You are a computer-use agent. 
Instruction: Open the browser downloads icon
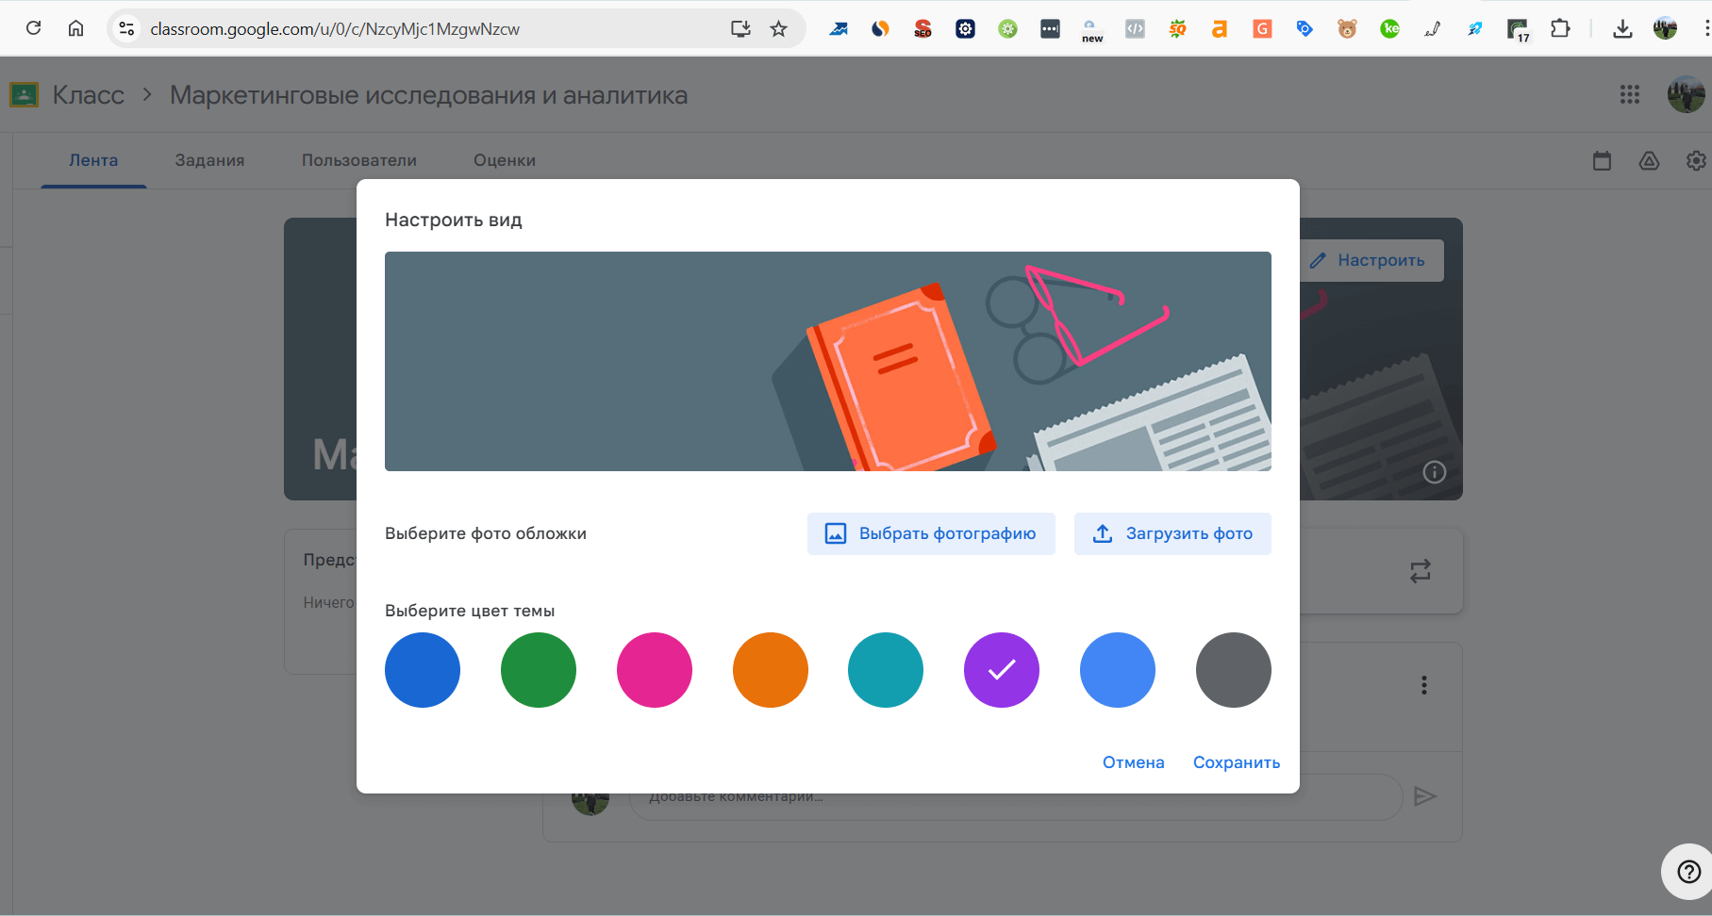1621,29
